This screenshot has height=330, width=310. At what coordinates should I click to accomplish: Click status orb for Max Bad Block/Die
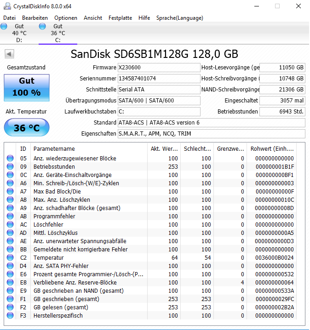click(10, 191)
